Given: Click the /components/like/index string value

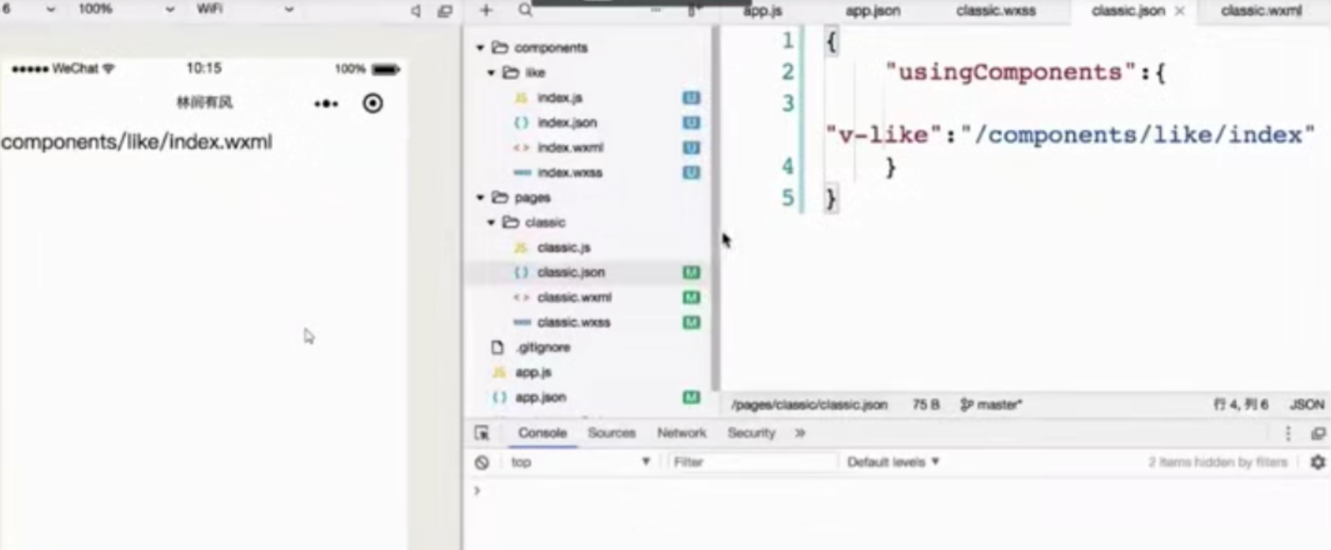Looking at the screenshot, I should [x=1138, y=135].
